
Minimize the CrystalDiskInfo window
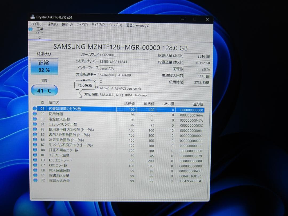(182, 19)
